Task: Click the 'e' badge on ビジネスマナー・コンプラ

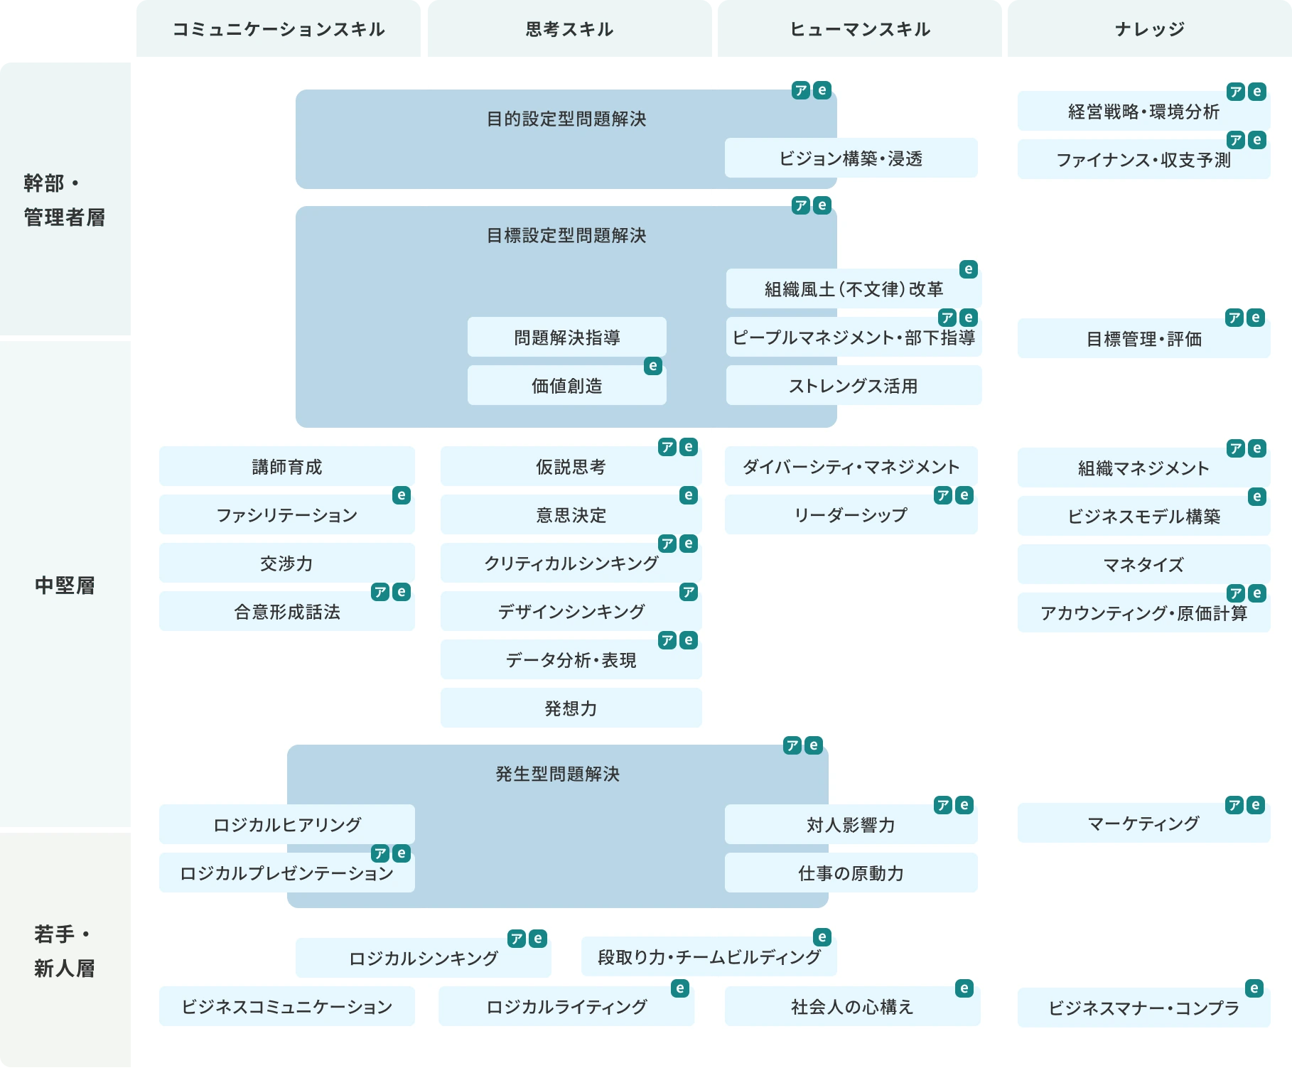Action: (1254, 988)
